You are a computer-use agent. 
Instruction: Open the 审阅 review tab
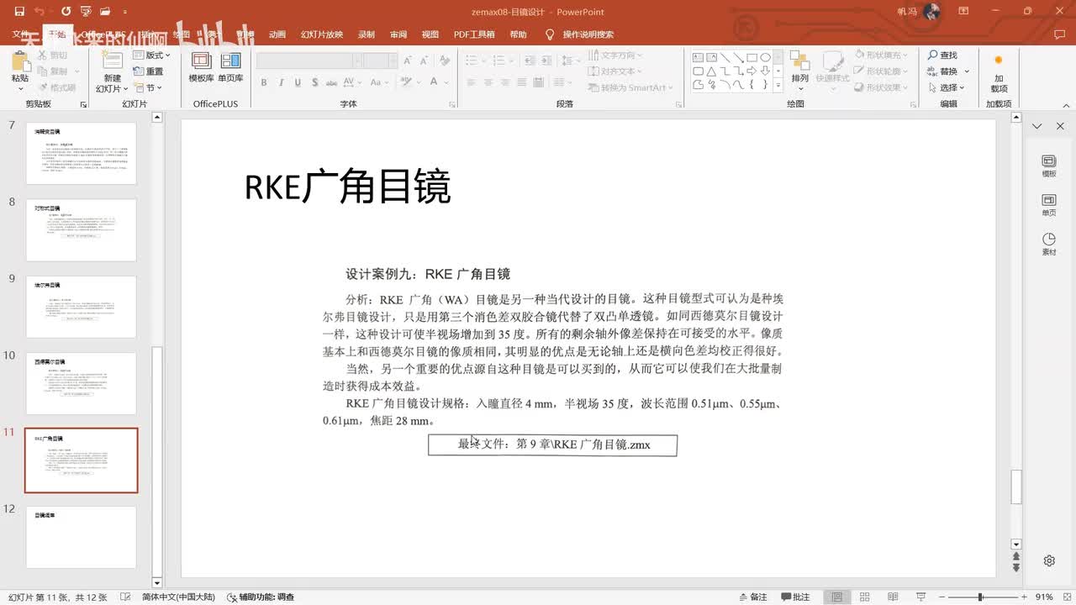[x=398, y=34]
